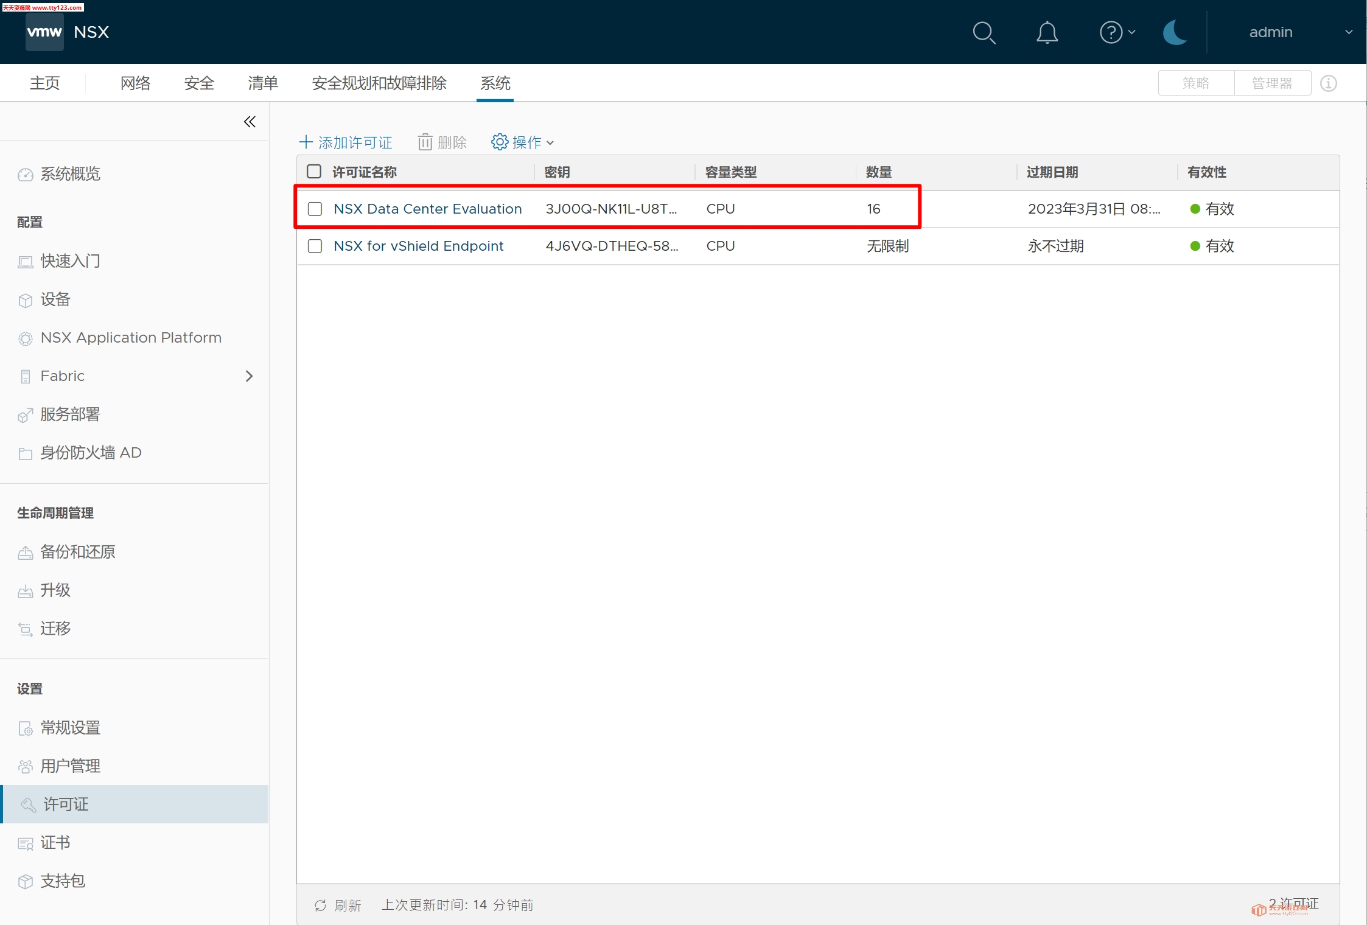Open 备份和还原 in sidebar
The image size is (1367, 925).
pos(78,552)
